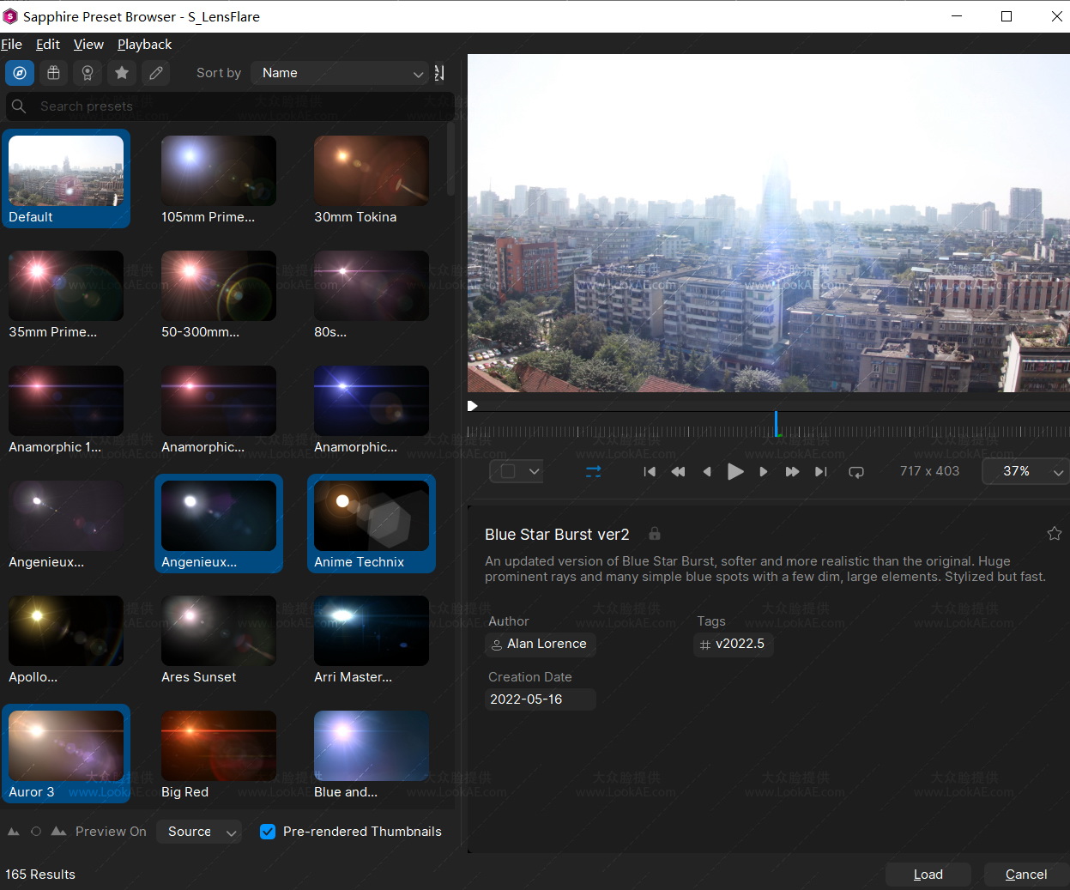Viewport: 1070px width, 890px height.
Task: Click the fast-forward double-arrow button
Action: click(792, 471)
